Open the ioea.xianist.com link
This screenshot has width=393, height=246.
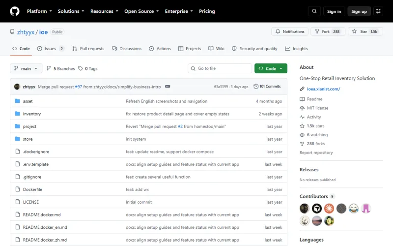[323, 89]
